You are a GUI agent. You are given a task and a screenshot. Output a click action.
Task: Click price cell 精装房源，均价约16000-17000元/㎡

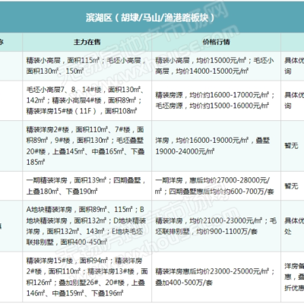[x=216, y=100]
